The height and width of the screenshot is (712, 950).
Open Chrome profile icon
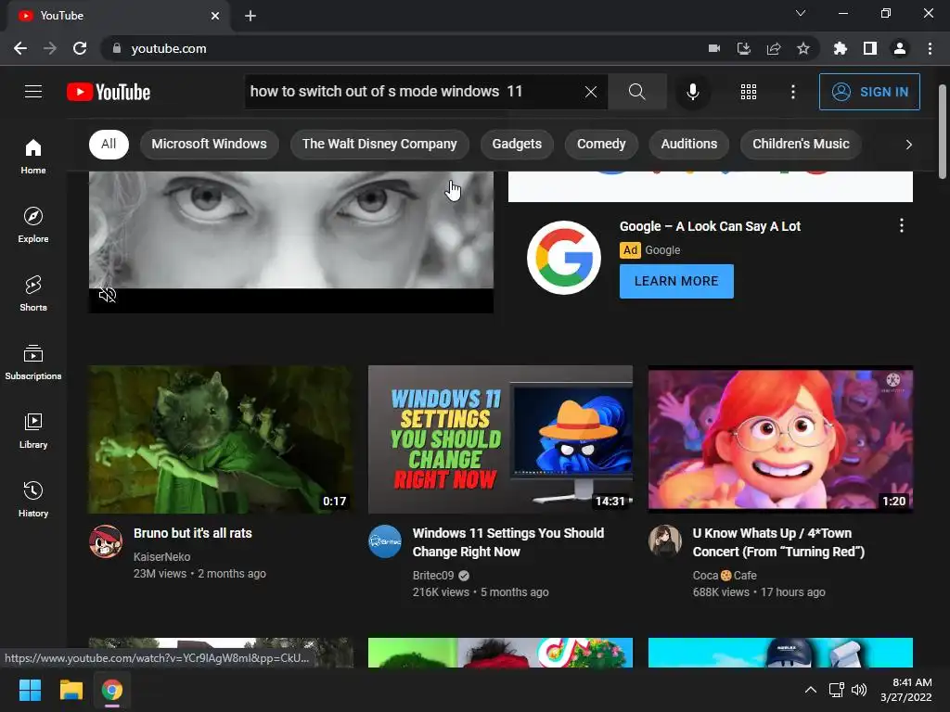click(900, 48)
